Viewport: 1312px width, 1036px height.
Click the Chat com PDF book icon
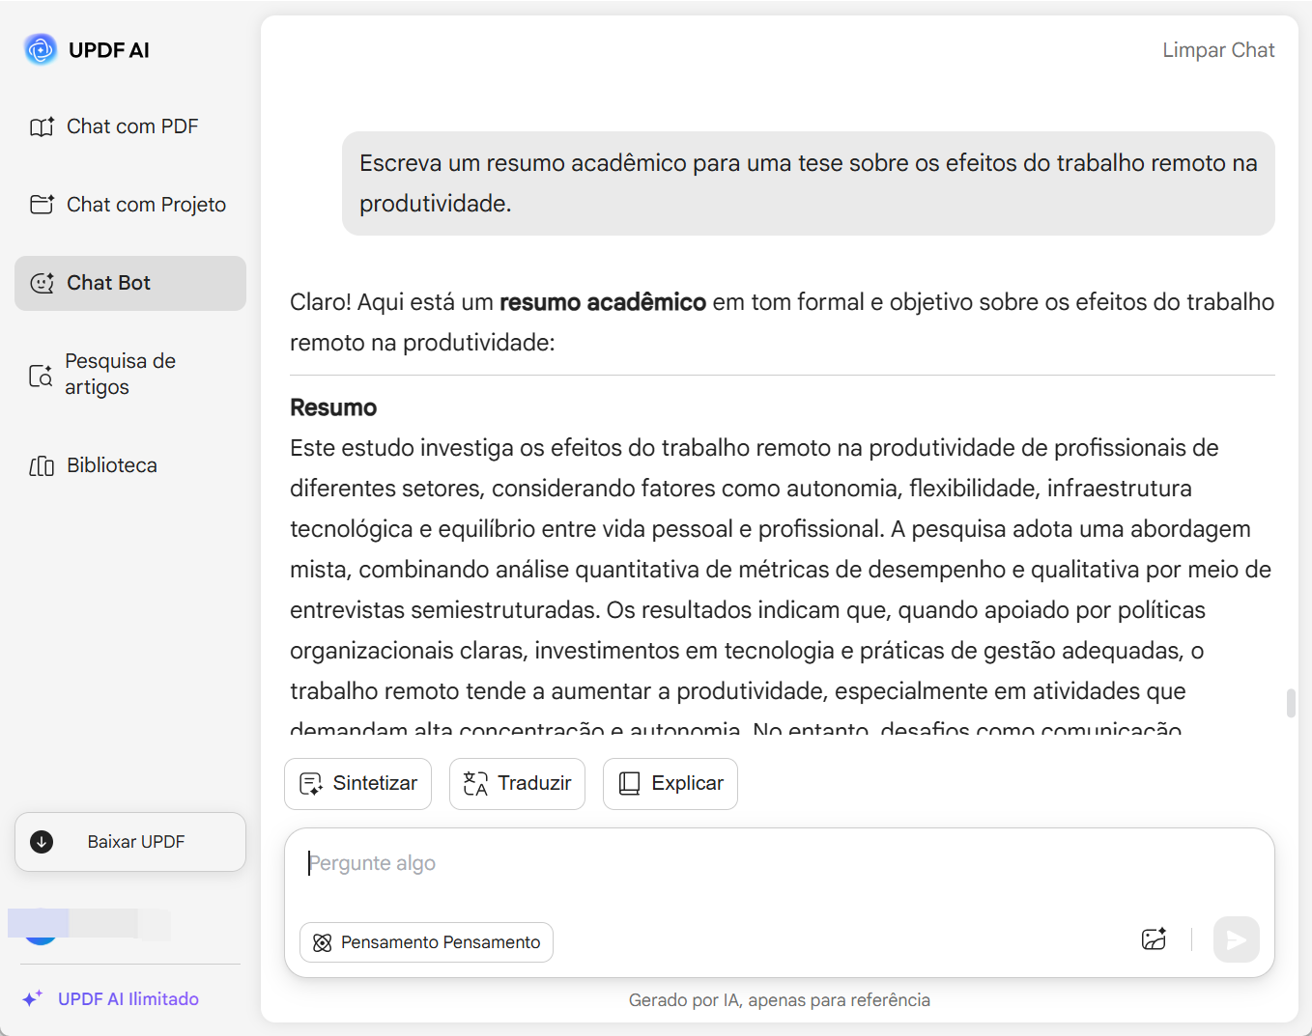click(42, 126)
